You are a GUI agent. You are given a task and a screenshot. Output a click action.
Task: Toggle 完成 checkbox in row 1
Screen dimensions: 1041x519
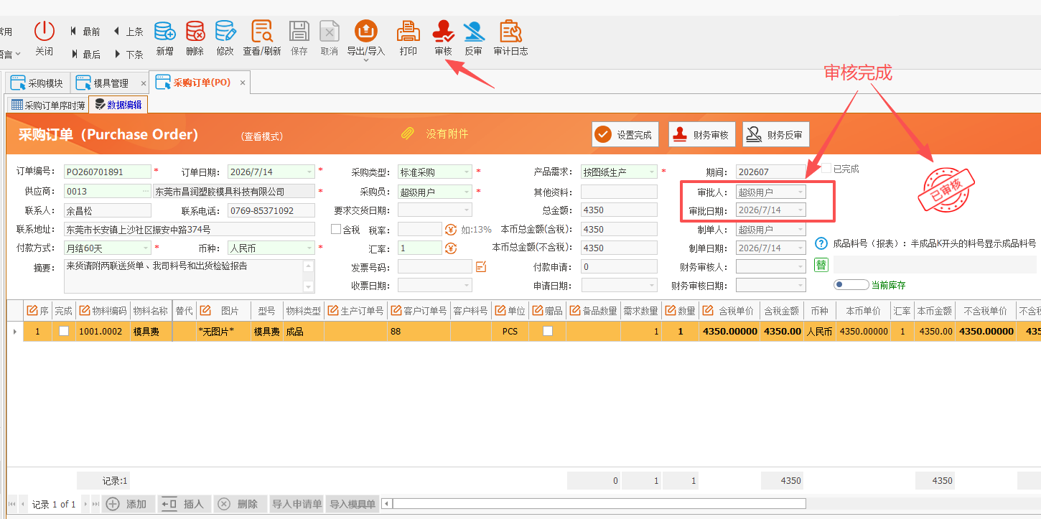64,332
